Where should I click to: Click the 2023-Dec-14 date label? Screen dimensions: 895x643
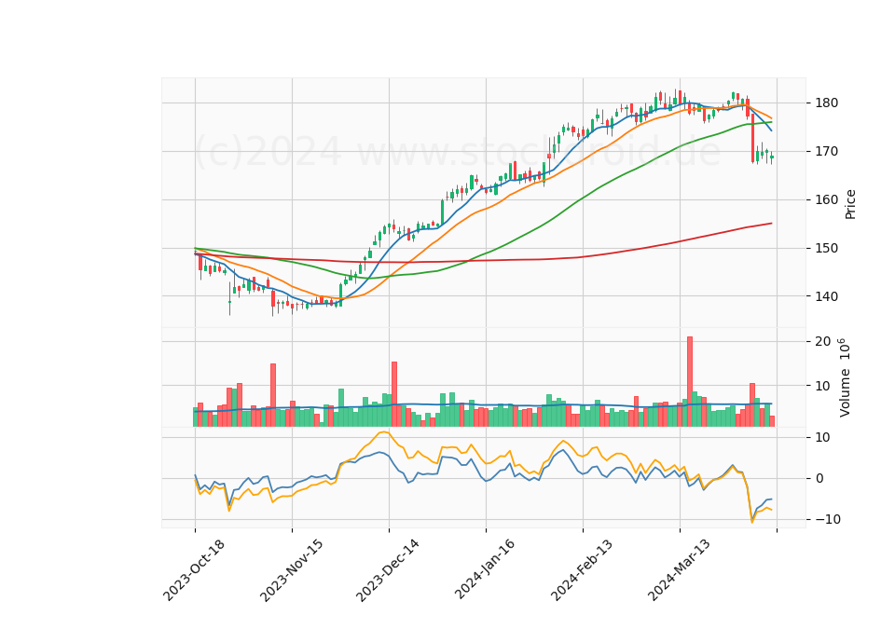point(388,570)
